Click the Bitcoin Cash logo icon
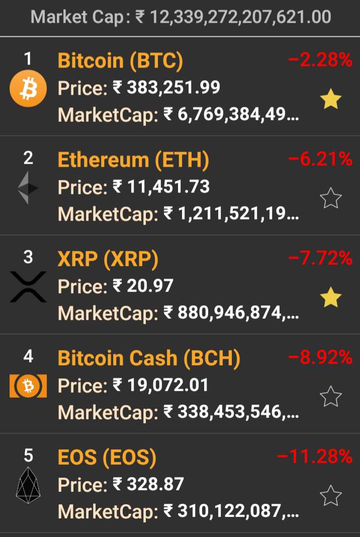Screen dimensions: 360x537 [28, 386]
